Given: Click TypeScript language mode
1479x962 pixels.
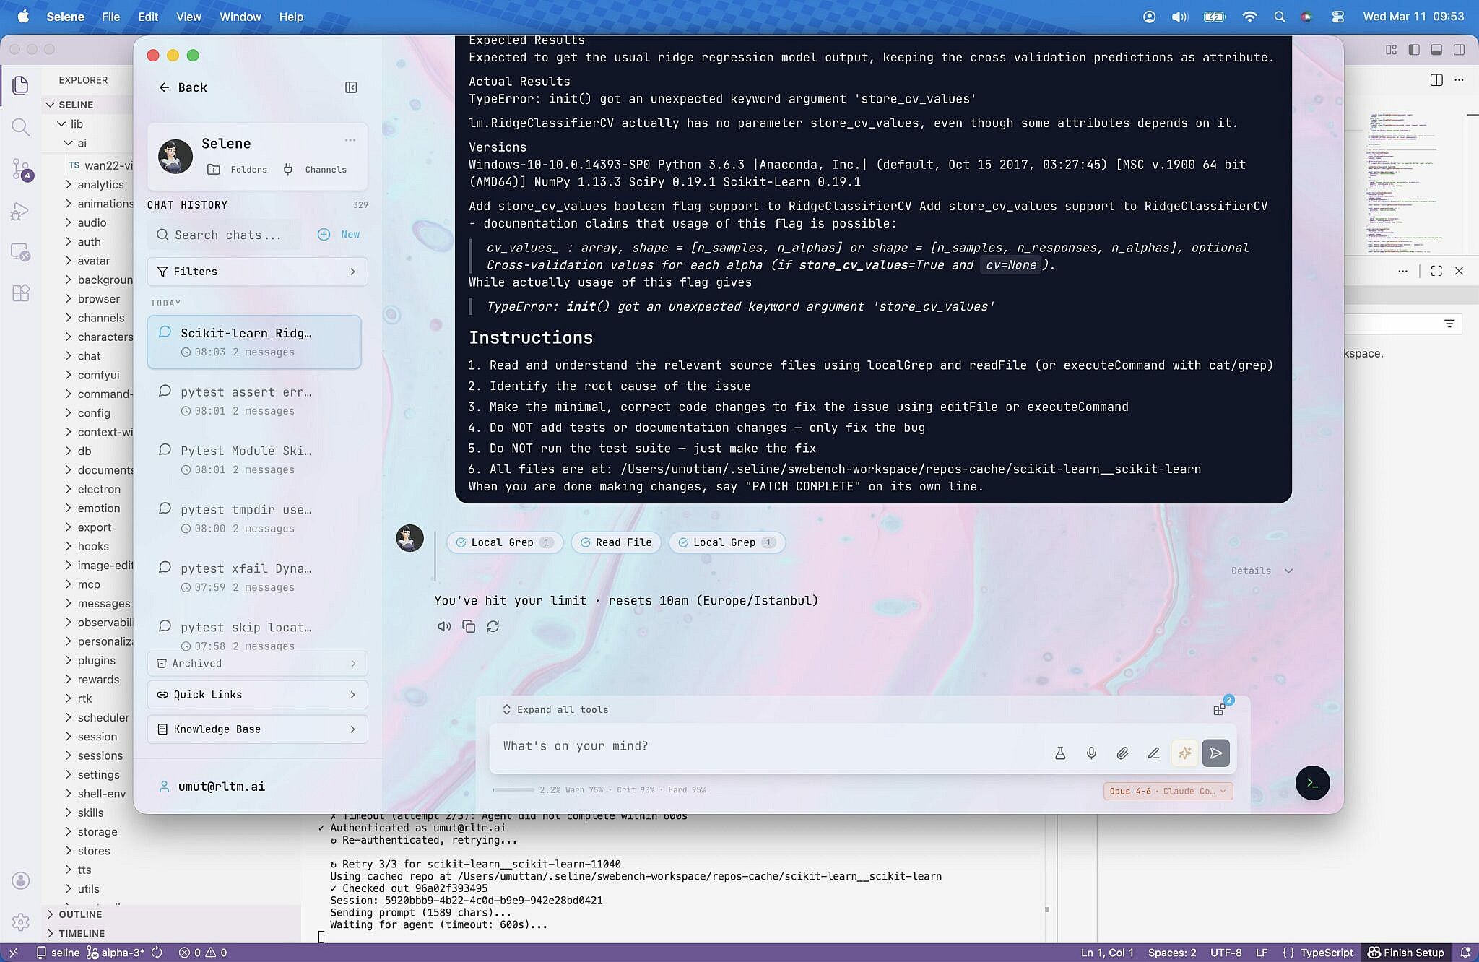Looking at the screenshot, I should pyautogui.click(x=1327, y=953).
